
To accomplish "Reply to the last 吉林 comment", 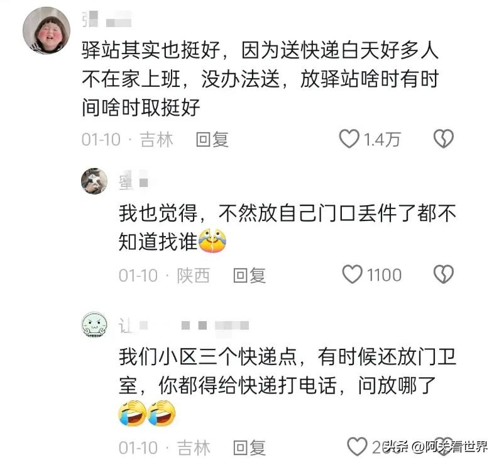I will (x=249, y=448).
